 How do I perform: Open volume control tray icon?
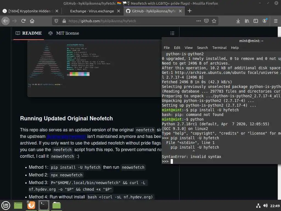[265, 206]
